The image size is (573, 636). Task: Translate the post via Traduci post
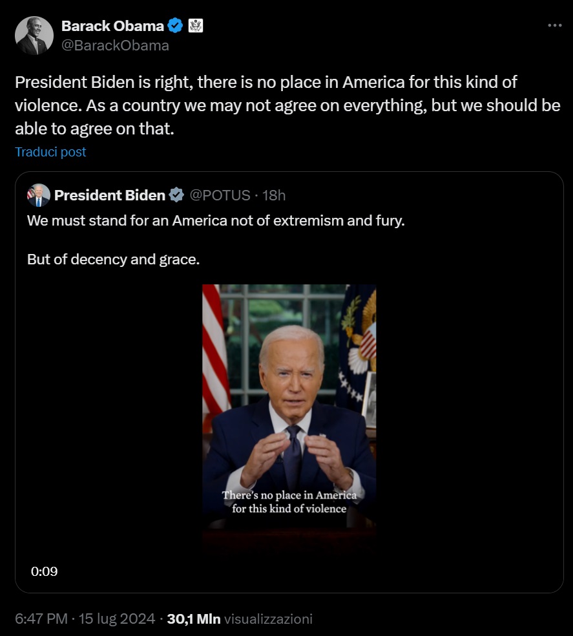[50, 152]
